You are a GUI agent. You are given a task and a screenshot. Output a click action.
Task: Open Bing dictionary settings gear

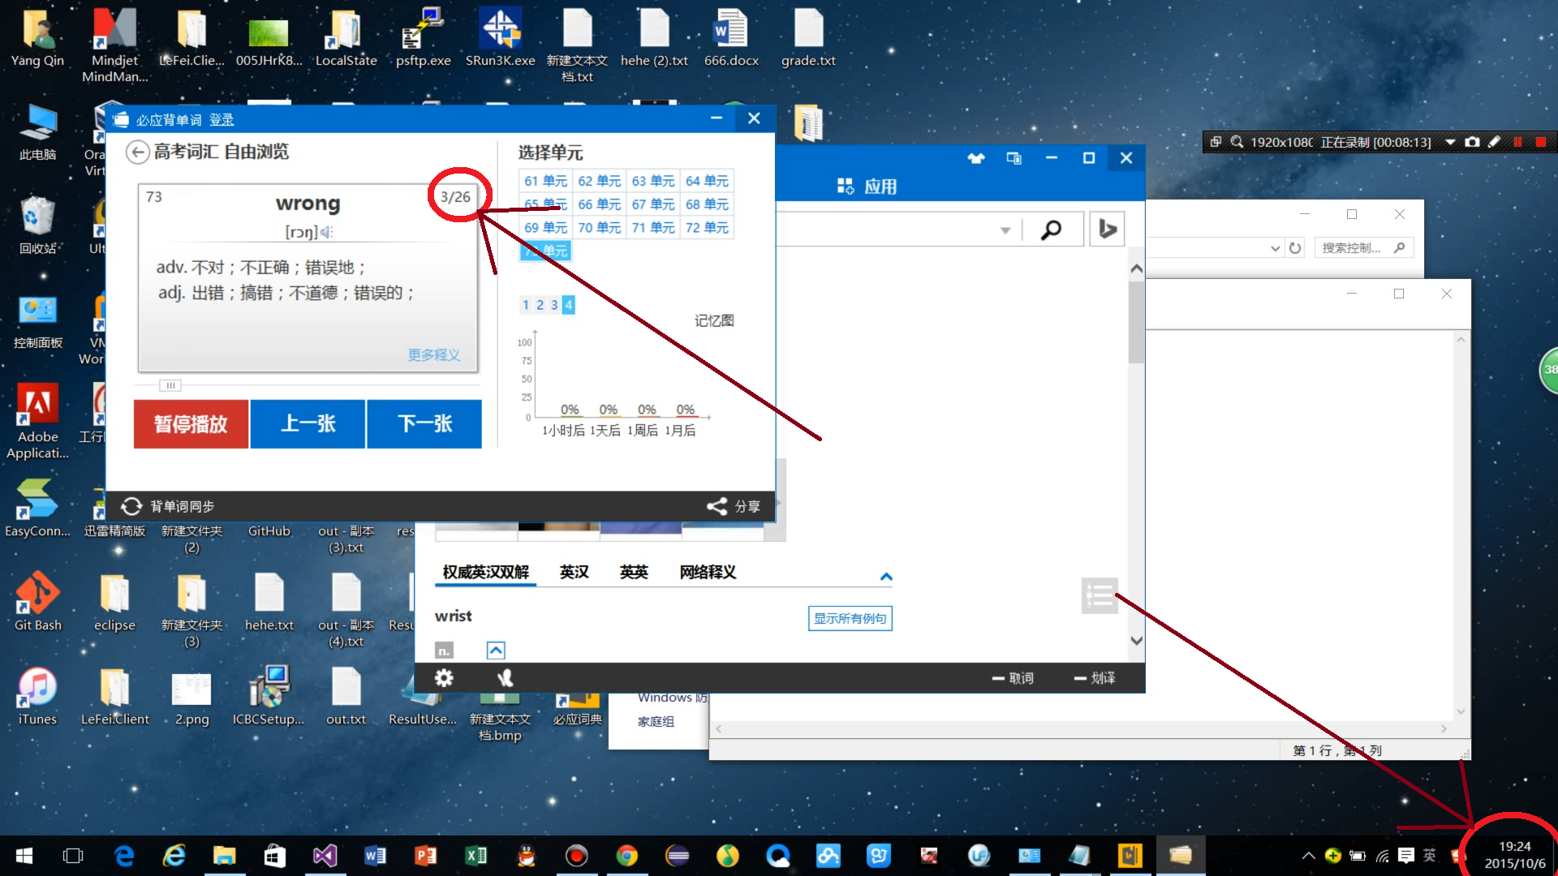pos(444,678)
